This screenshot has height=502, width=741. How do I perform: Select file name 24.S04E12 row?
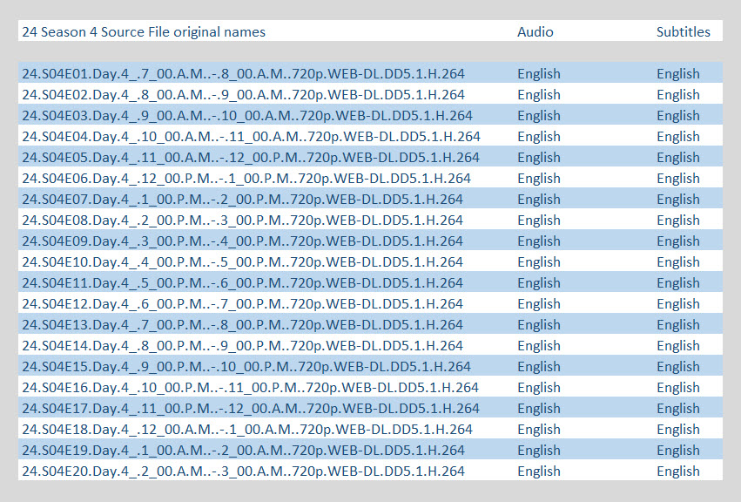pos(242,304)
